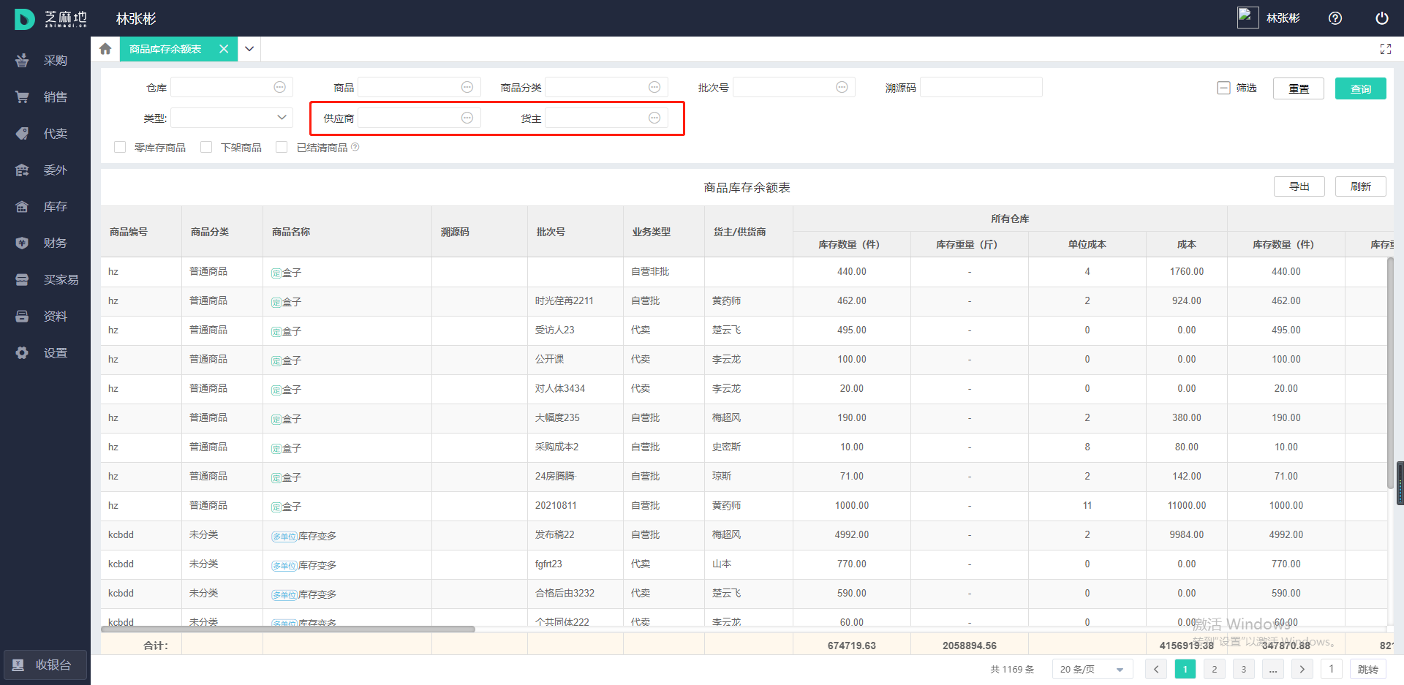1404x685 pixels.
Task: Click batch cell fgfrt23
Action: (x=548, y=564)
